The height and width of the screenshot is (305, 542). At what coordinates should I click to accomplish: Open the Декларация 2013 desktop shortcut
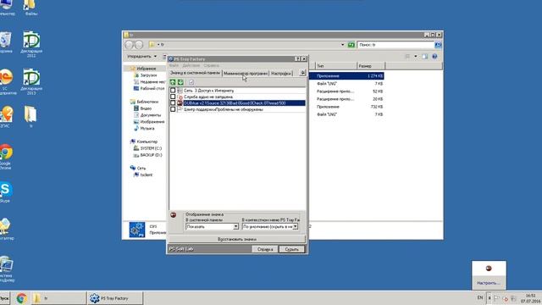click(31, 81)
